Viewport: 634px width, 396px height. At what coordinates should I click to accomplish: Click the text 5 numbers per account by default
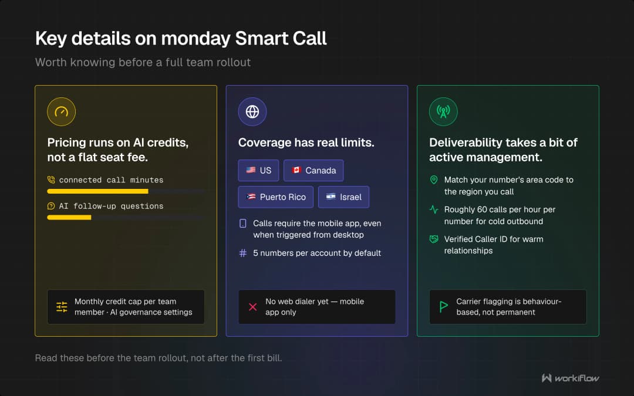317,253
